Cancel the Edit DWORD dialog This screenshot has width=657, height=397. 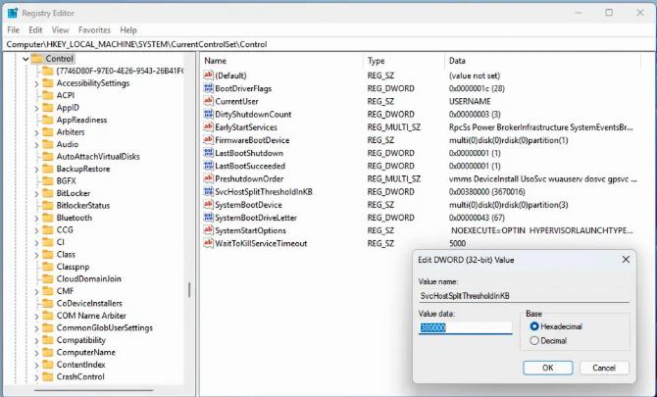click(604, 368)
